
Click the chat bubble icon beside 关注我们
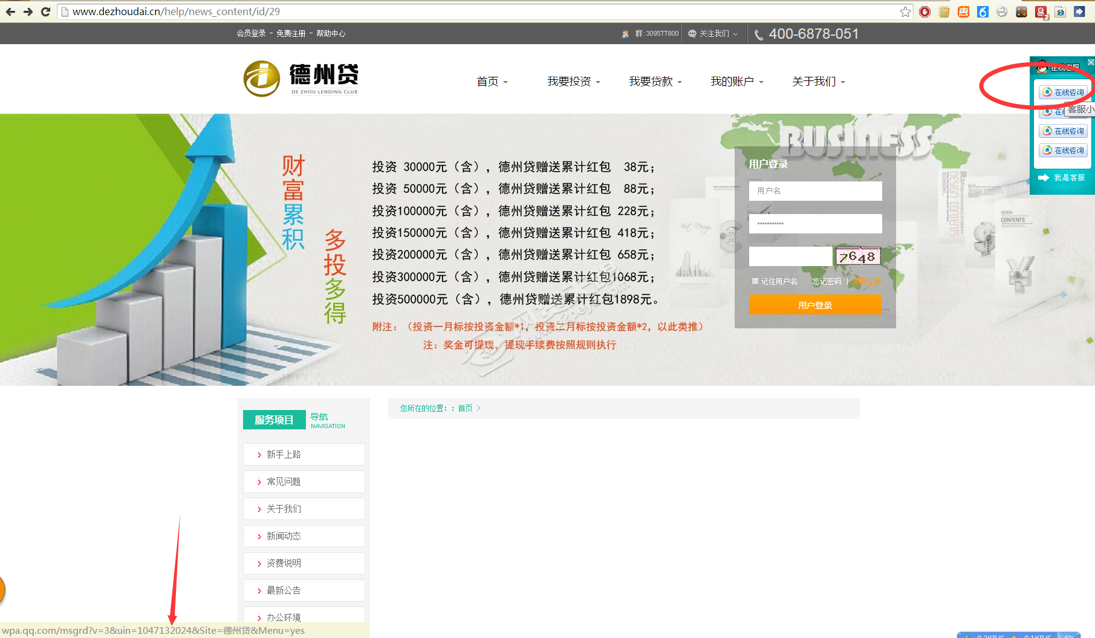(692, 34)
